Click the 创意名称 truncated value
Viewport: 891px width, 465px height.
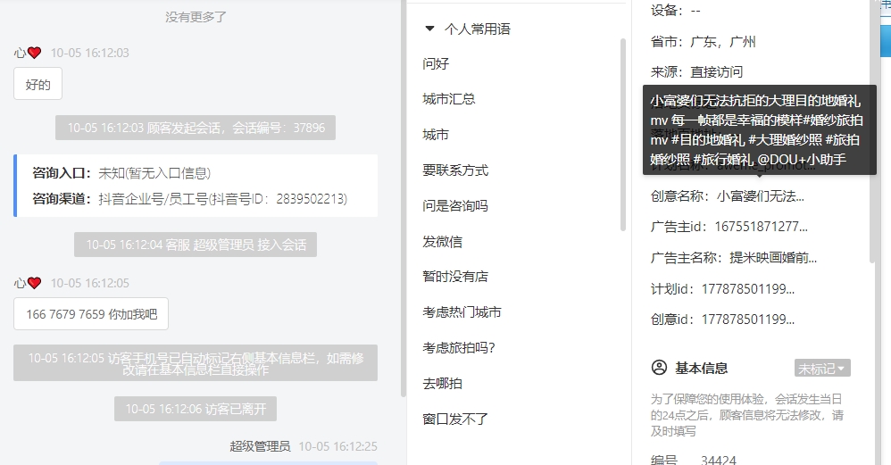tap(761, 196)
